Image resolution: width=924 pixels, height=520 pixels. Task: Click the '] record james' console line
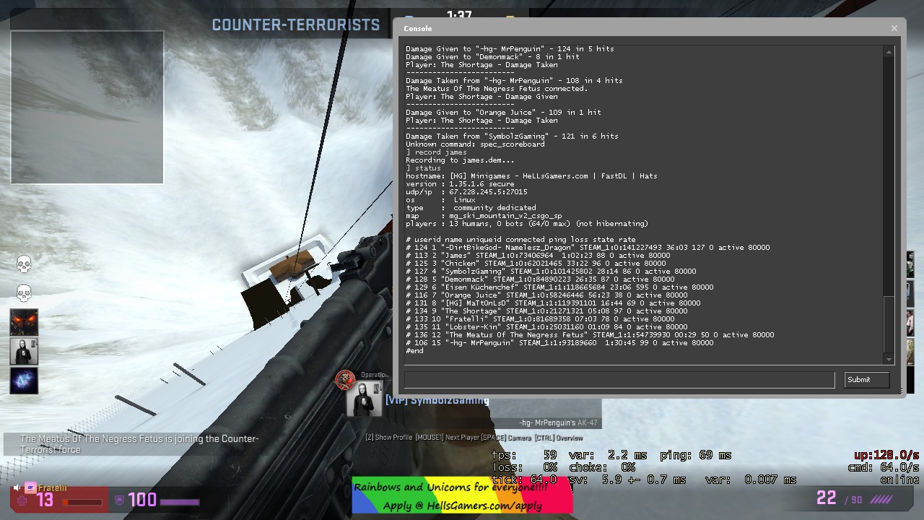pyautogui.click(x=436, y=152)
